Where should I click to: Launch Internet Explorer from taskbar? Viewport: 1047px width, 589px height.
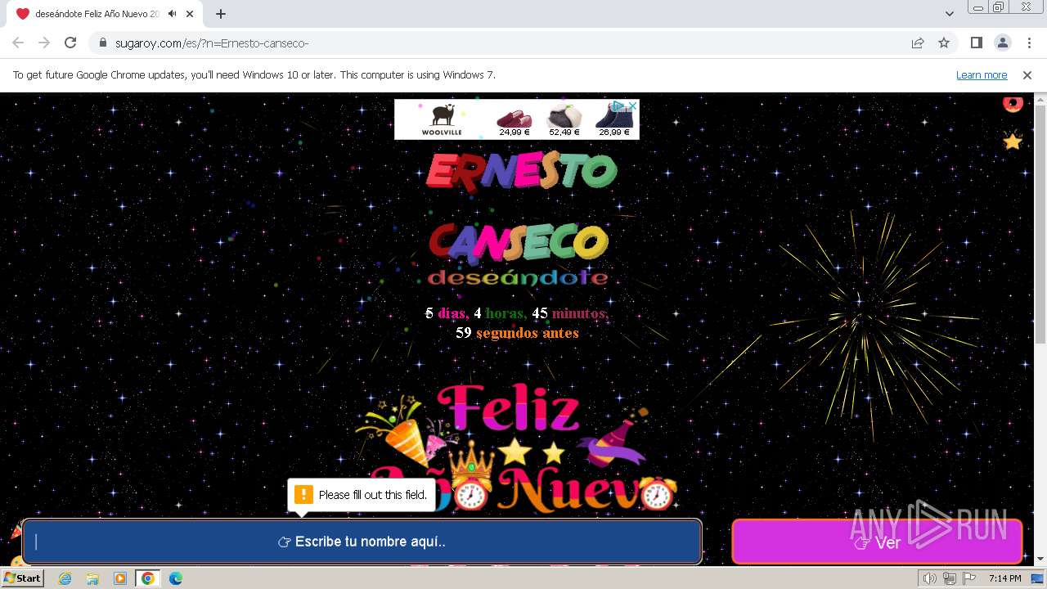coord(65,578)
